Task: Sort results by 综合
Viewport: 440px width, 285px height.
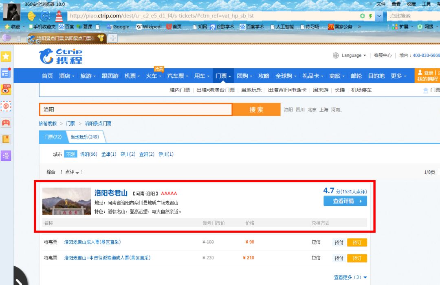Action: coord(51,172)
